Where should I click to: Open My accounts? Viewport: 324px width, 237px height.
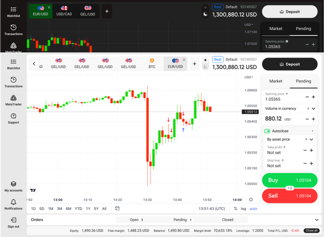pyautogui.click(x=14, y=186)
